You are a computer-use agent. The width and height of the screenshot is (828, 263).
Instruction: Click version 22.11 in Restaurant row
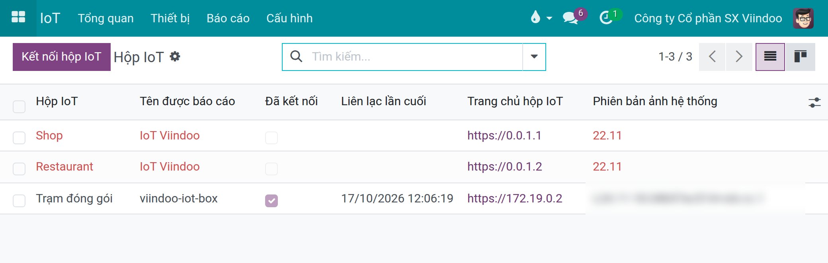pos(607,167)
